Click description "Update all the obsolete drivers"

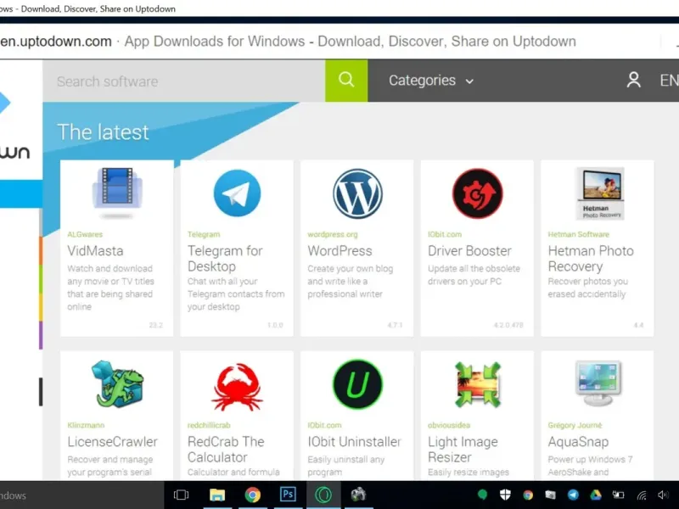point(474,274)
